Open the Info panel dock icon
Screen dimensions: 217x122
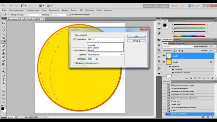pos(159,33)
